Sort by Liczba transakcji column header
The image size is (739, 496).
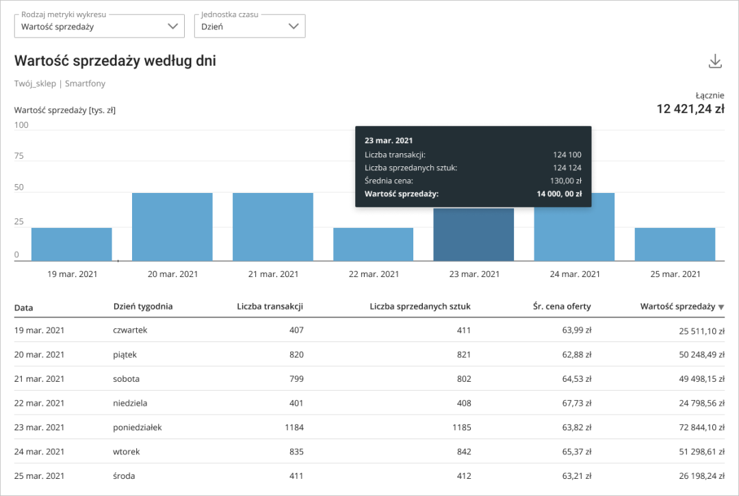click(270, 306)
